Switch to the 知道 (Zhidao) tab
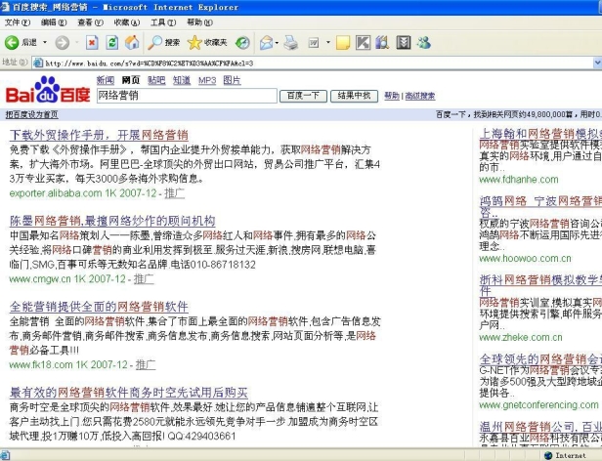 pos(182,80)
